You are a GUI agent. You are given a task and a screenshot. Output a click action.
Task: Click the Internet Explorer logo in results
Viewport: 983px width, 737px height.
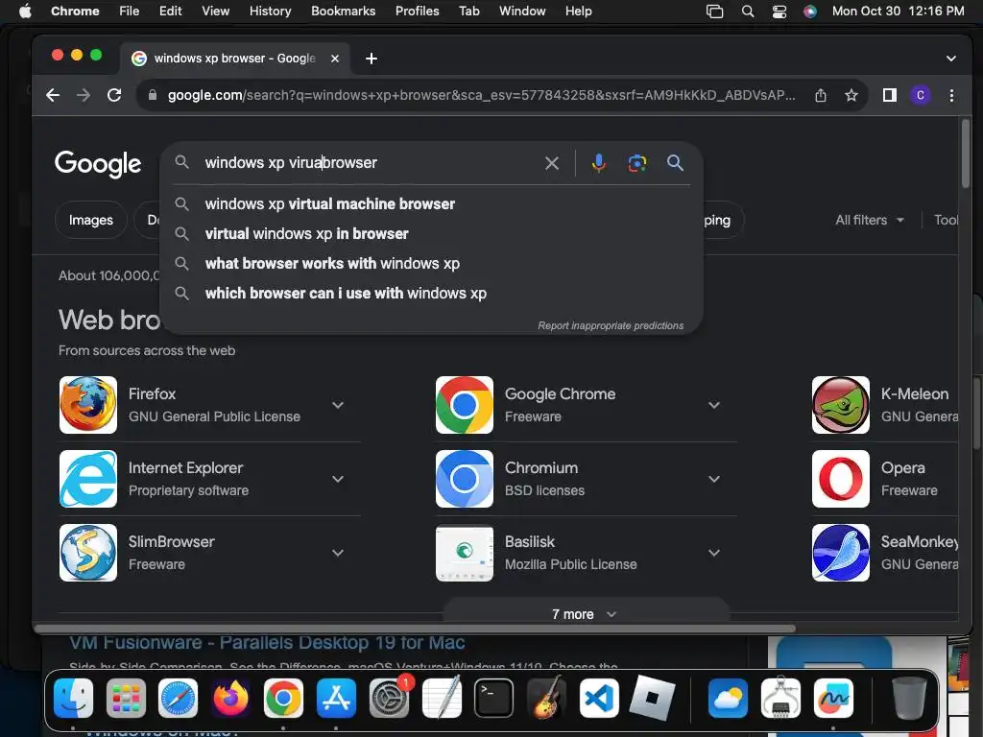(88, 479)
